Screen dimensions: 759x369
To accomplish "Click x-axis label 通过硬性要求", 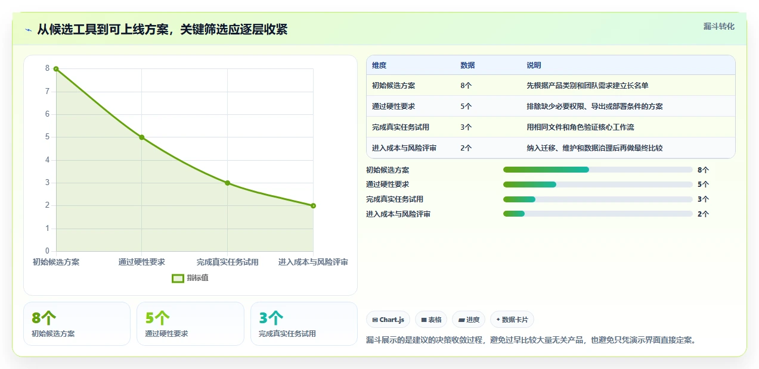I will click(x=142, y=262).
